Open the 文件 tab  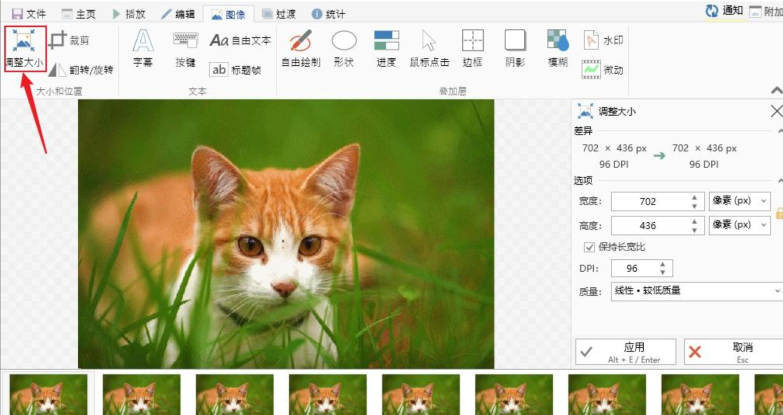point(28,14)
